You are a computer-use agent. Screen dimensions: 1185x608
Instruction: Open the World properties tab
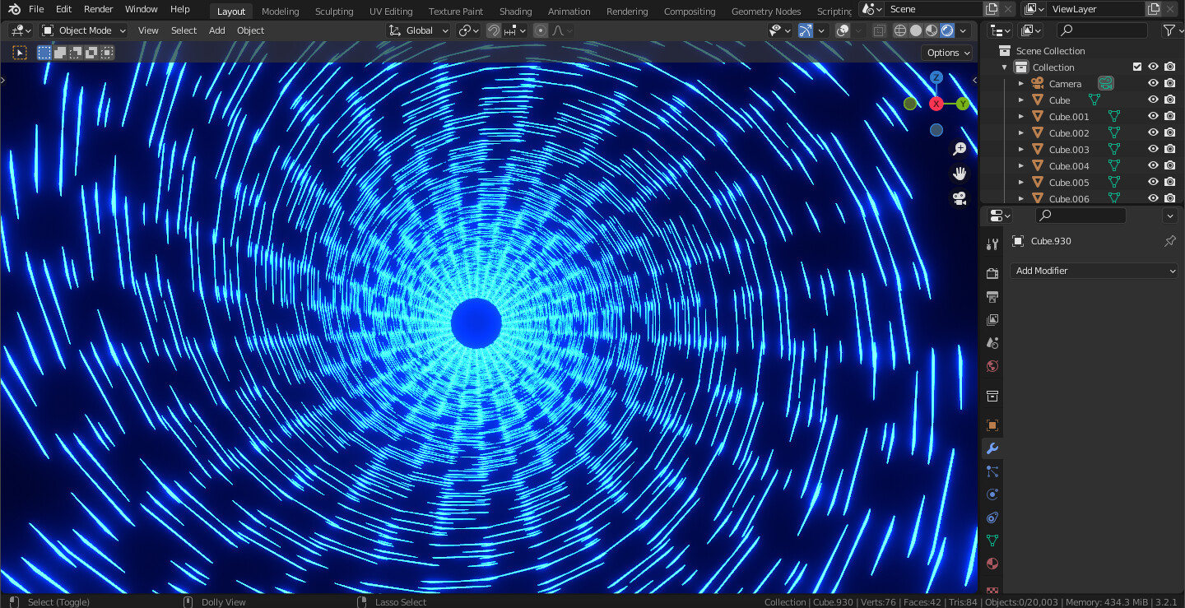(x=992, y=366)
